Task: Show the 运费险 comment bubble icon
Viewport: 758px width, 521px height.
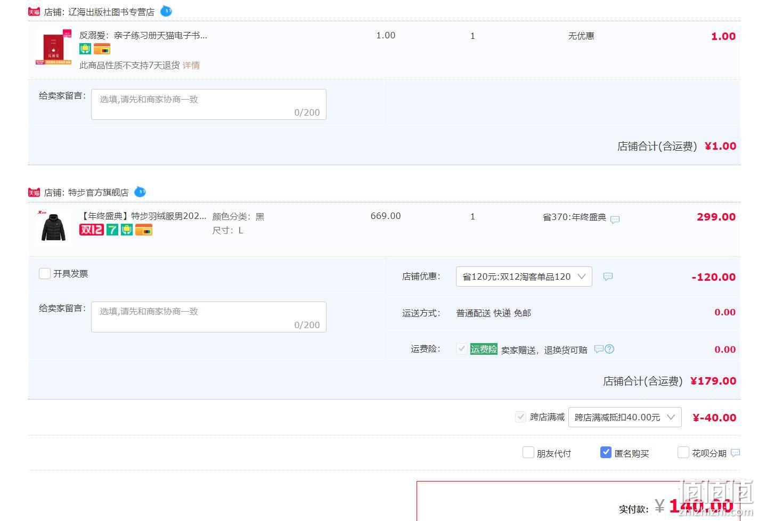Action: (599, 349)
